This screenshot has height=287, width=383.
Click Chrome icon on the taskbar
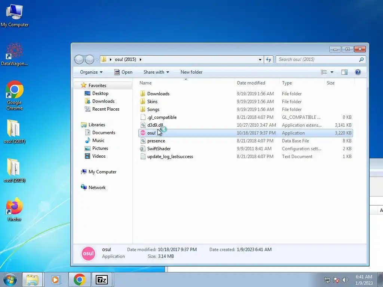pyautogui.click(x=79, y=280)
